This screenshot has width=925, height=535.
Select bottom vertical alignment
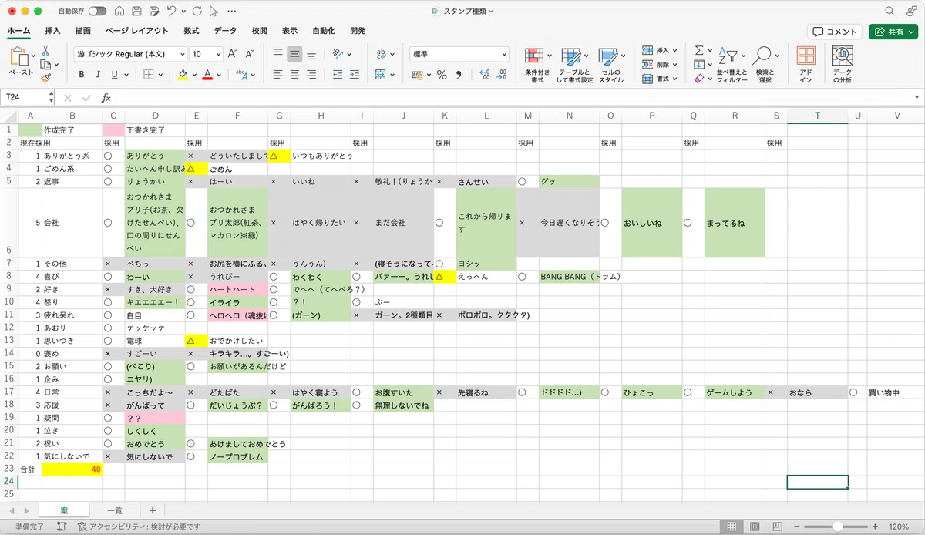[x=311, y=55]
